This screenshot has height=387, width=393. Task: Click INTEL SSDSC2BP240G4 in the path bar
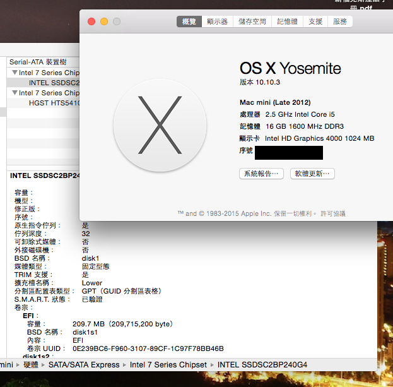point(262,365)
